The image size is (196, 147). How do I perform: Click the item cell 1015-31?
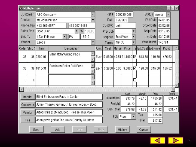42,68
